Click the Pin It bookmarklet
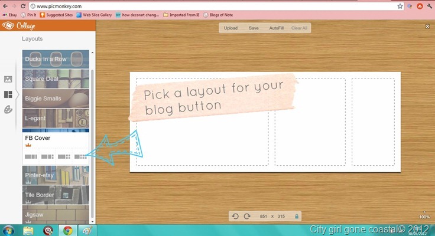 click(x=28, y=15)
